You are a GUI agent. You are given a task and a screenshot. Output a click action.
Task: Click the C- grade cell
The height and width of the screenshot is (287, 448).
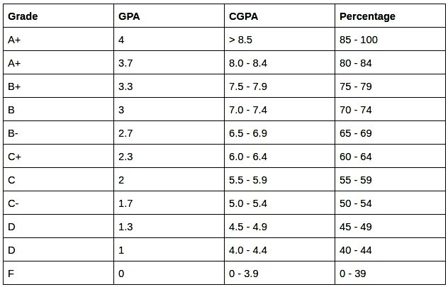coord(59,203)
